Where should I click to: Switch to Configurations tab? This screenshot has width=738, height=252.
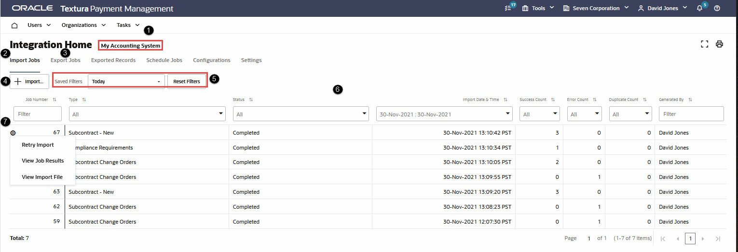(x=212, y=60)
